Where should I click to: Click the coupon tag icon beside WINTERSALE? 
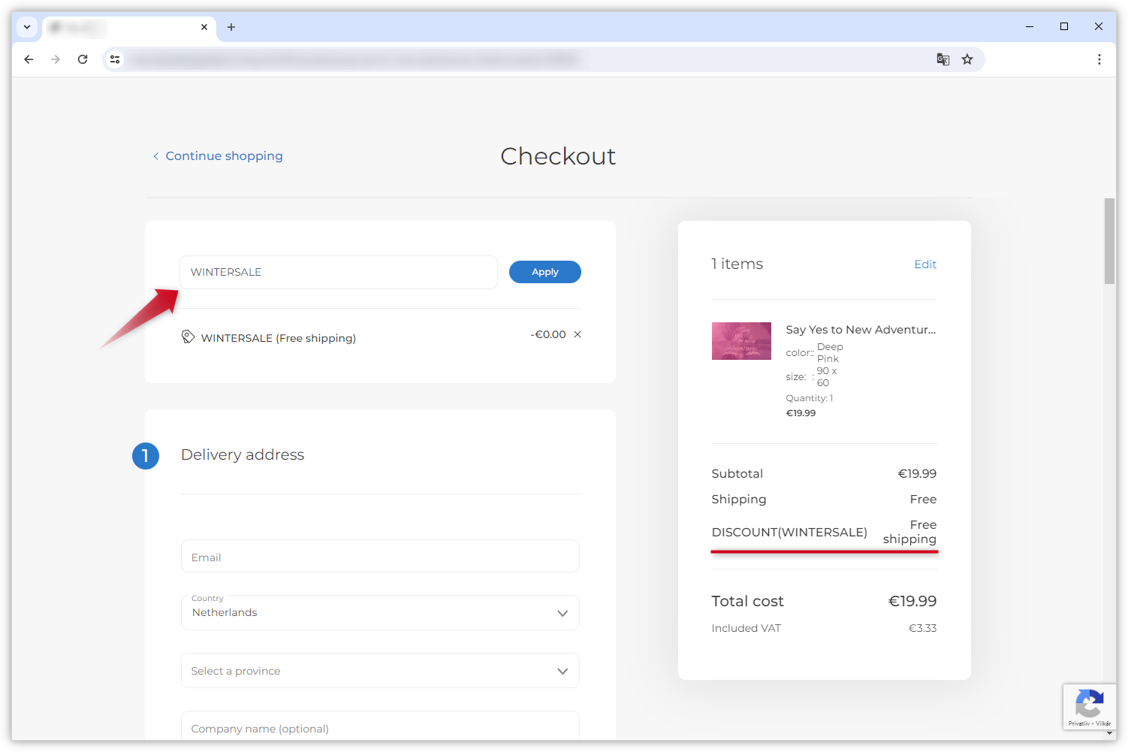coord(188,337)
